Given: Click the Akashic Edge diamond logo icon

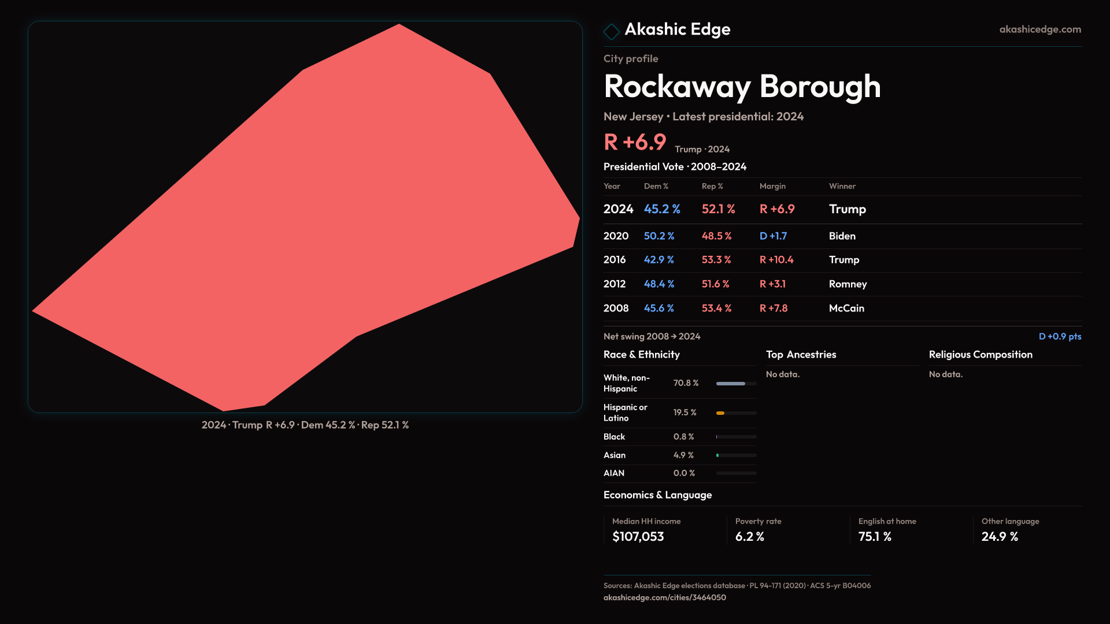Looking at the screenshot, I should tap(611, 31).
